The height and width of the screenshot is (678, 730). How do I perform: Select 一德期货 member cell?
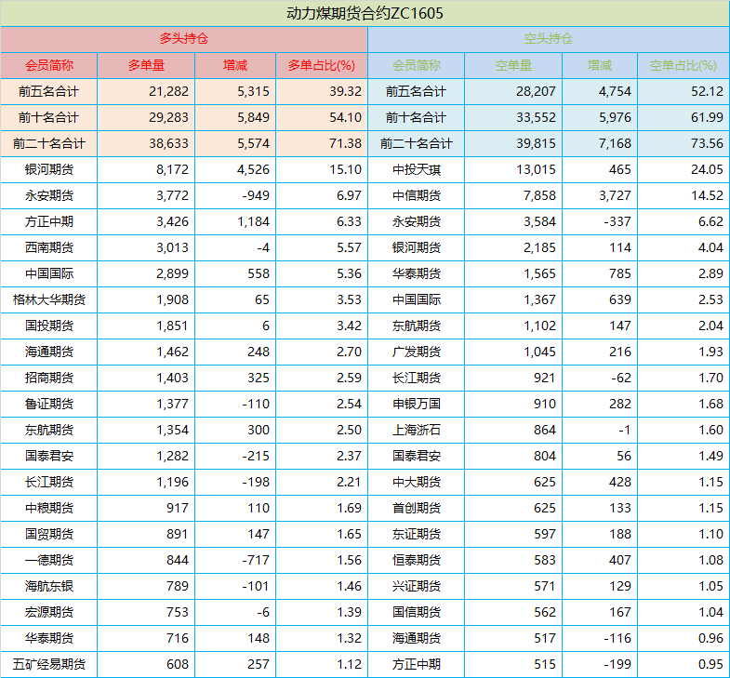[49, 561]
